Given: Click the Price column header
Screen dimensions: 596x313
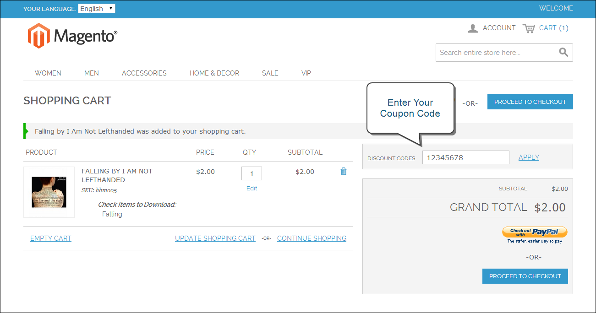Looking at the screenshot, I should coord(205,152).
